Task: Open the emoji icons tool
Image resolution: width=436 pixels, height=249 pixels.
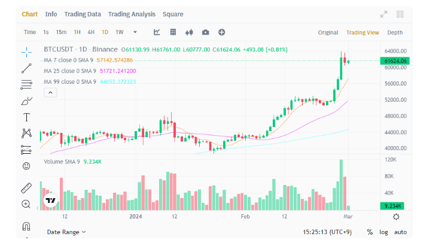Action: pyautogui.click(x=26, y=166)
